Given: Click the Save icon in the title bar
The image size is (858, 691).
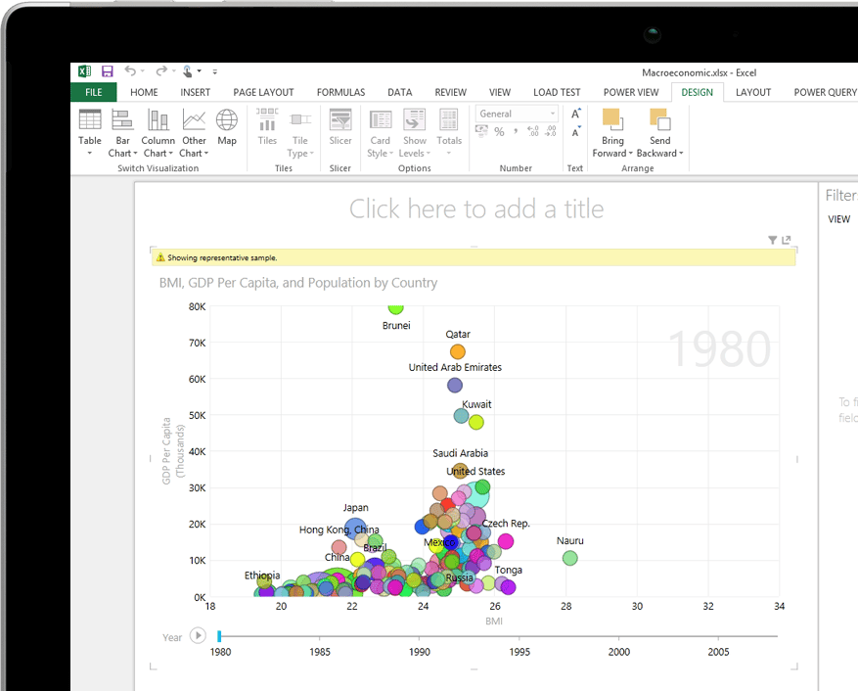Looking at the screenshot, I should [108, 71].
